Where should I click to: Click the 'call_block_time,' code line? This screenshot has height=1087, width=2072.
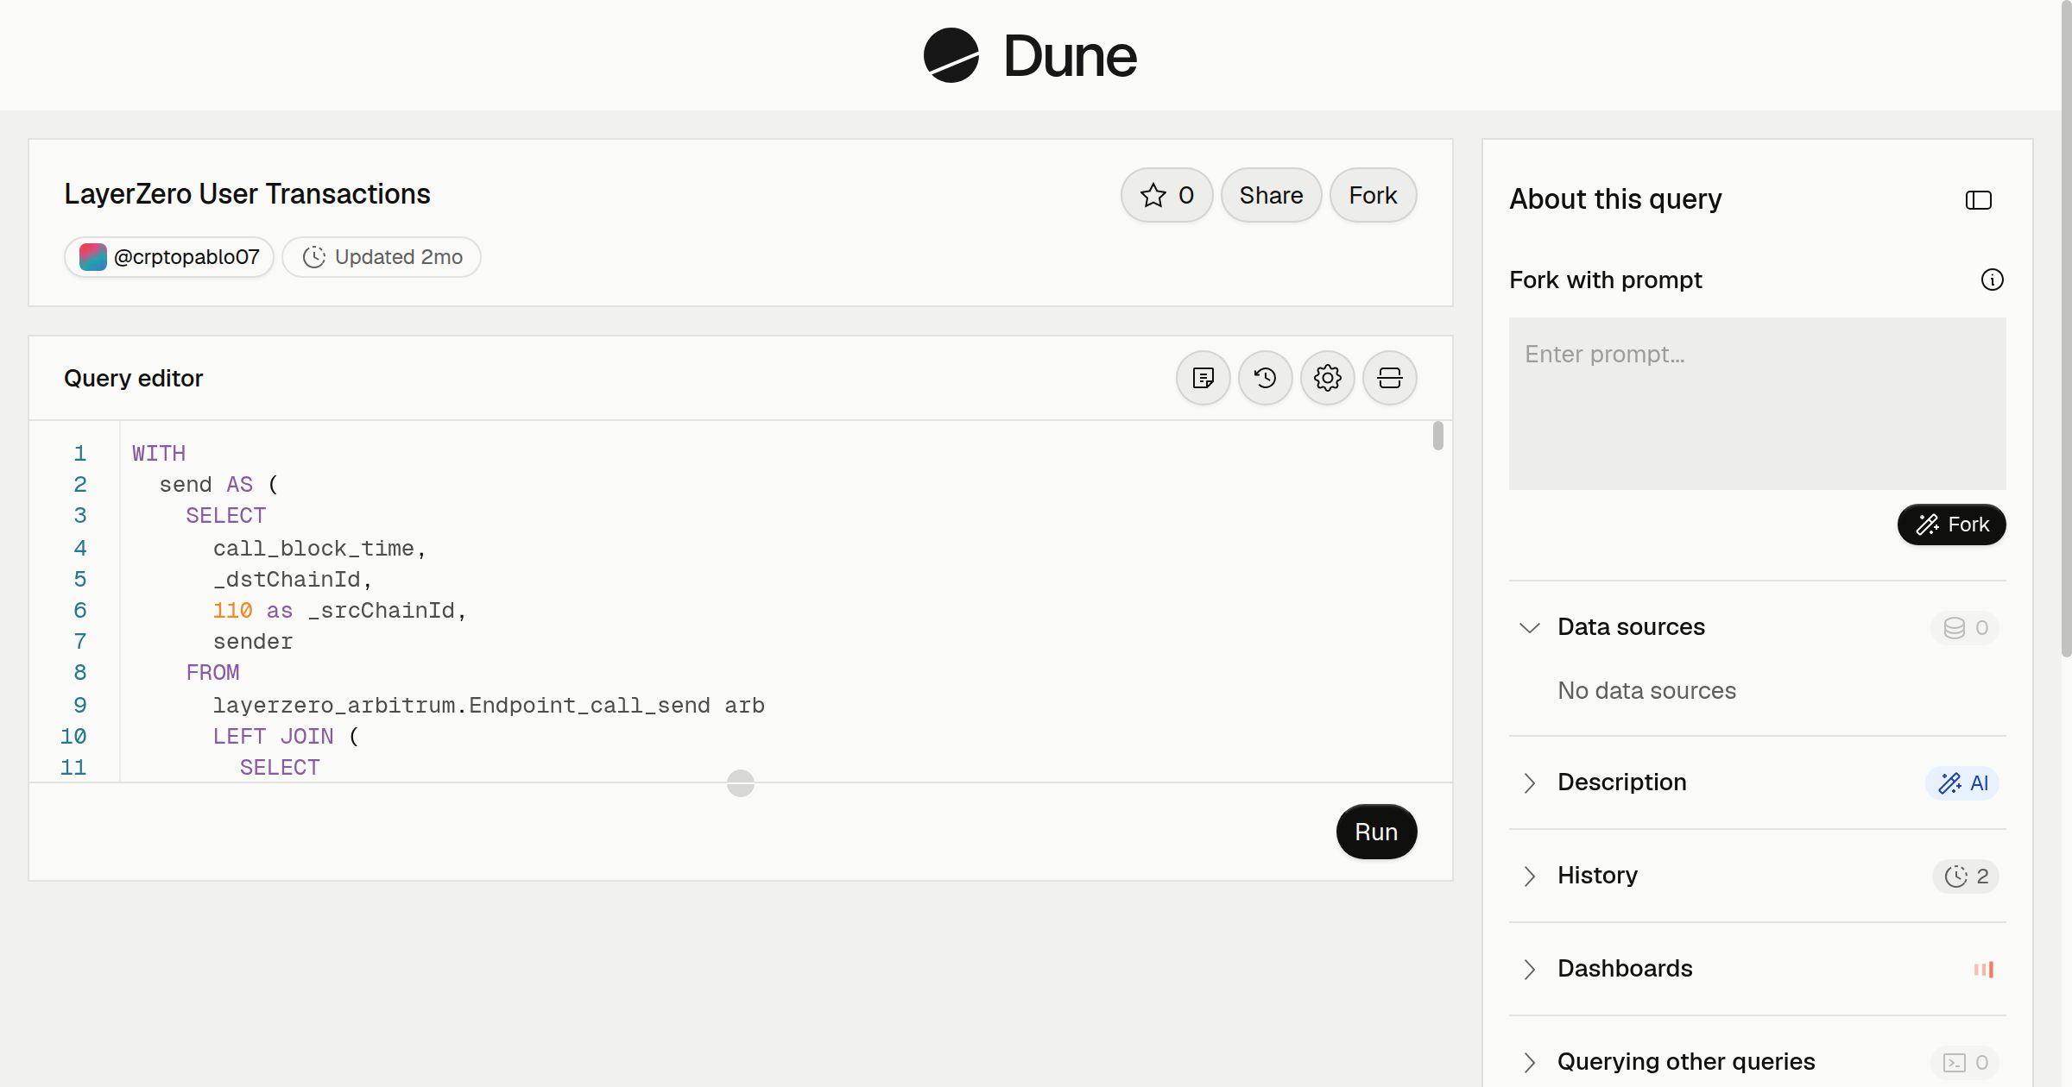[x=319, y=549]
